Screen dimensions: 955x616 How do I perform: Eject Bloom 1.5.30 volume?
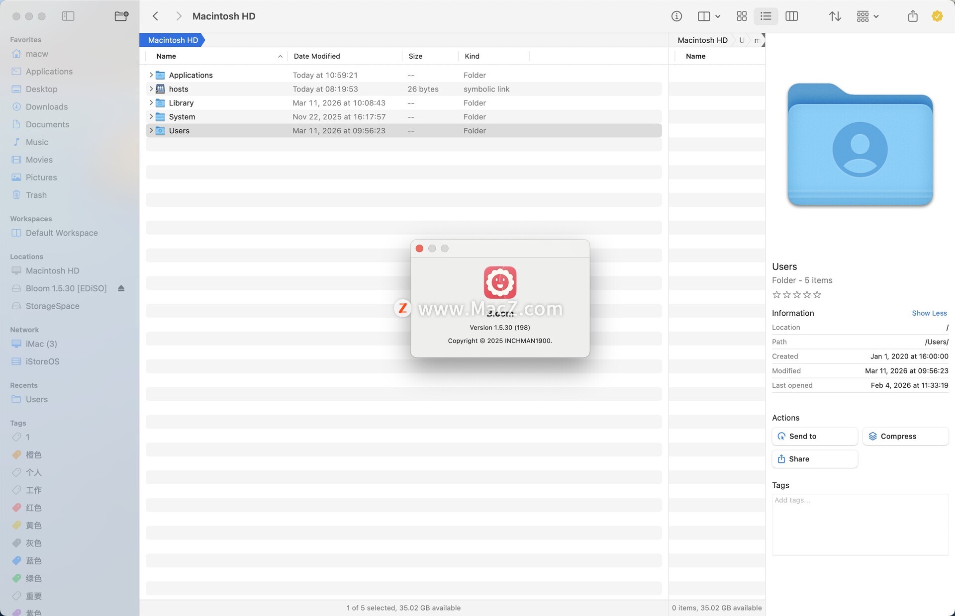[x=121, y=288]
